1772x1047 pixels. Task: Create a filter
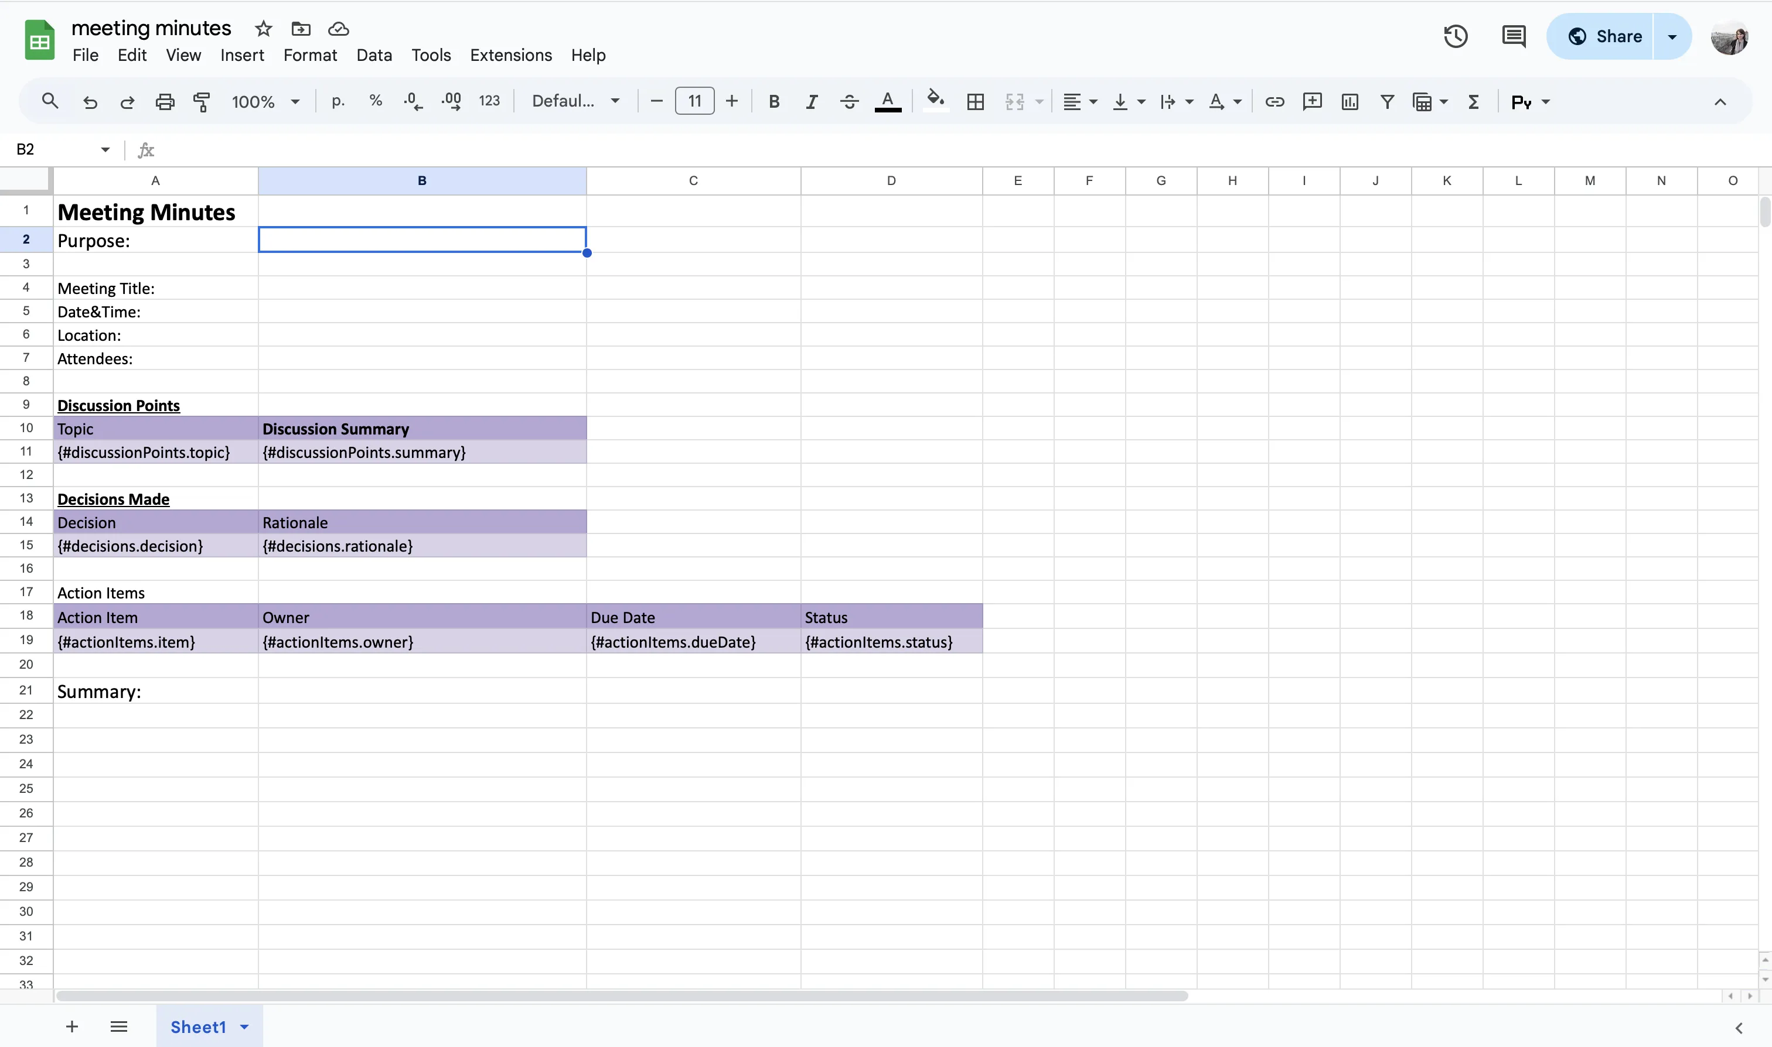pyautogui.click(x=1386, y=101)
